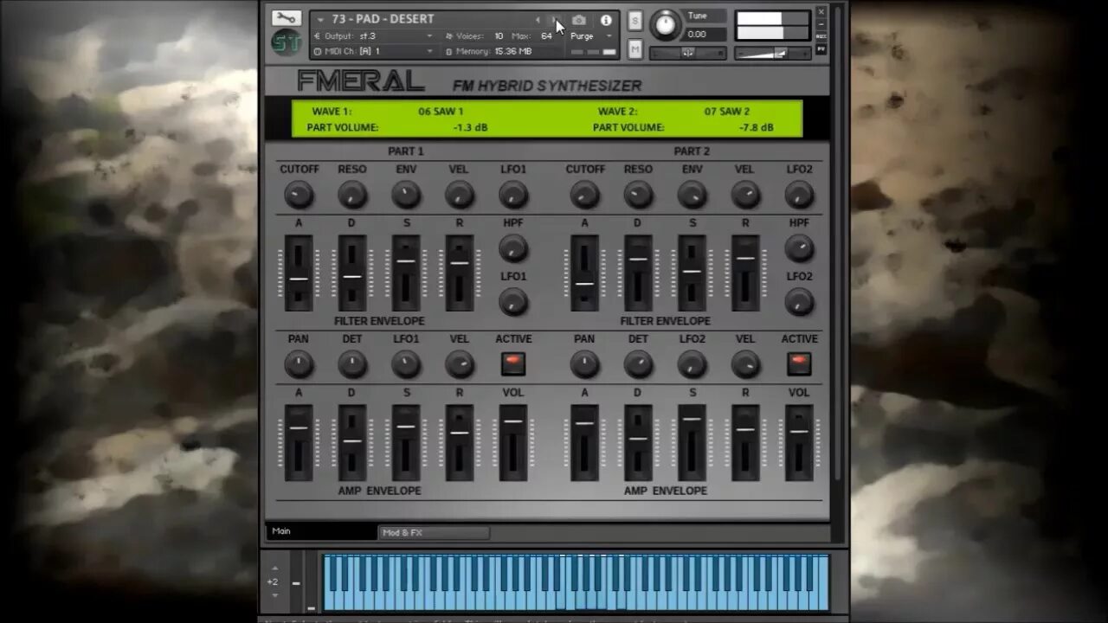Click the PV button in the header

(x=821, y=50)
